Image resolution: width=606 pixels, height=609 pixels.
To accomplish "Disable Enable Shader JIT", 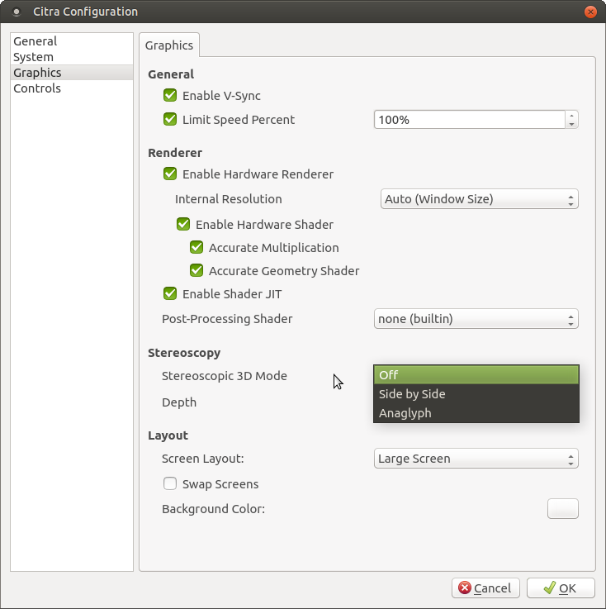I will click(x=170, y=294).
